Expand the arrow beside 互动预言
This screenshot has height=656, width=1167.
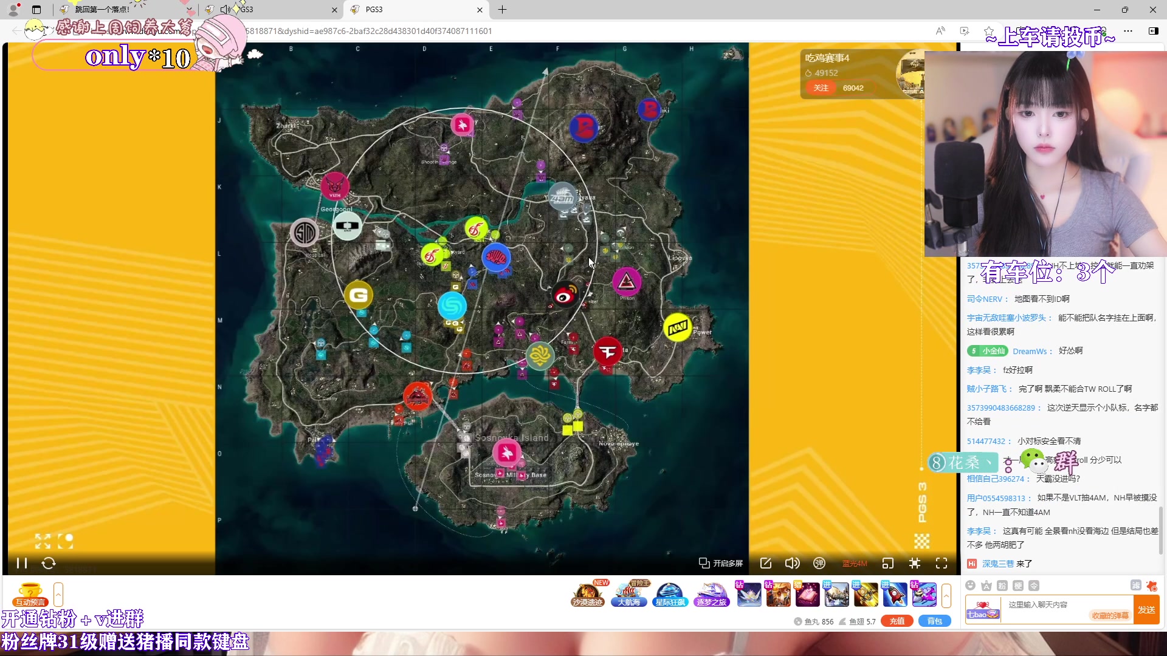[58, 594]
